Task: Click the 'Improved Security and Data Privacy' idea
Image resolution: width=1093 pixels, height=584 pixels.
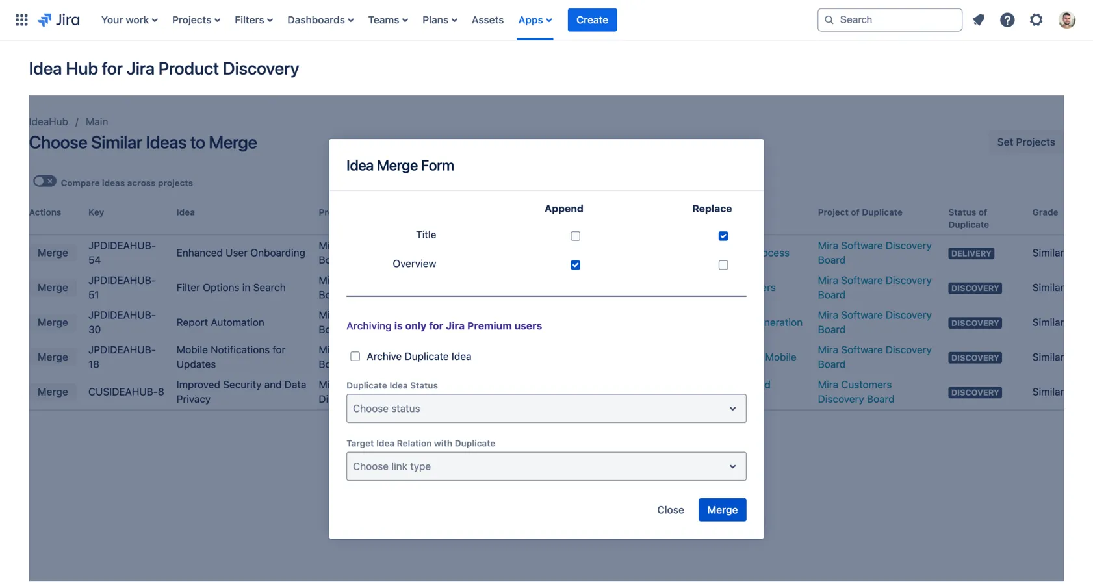Action: (241, 392)
